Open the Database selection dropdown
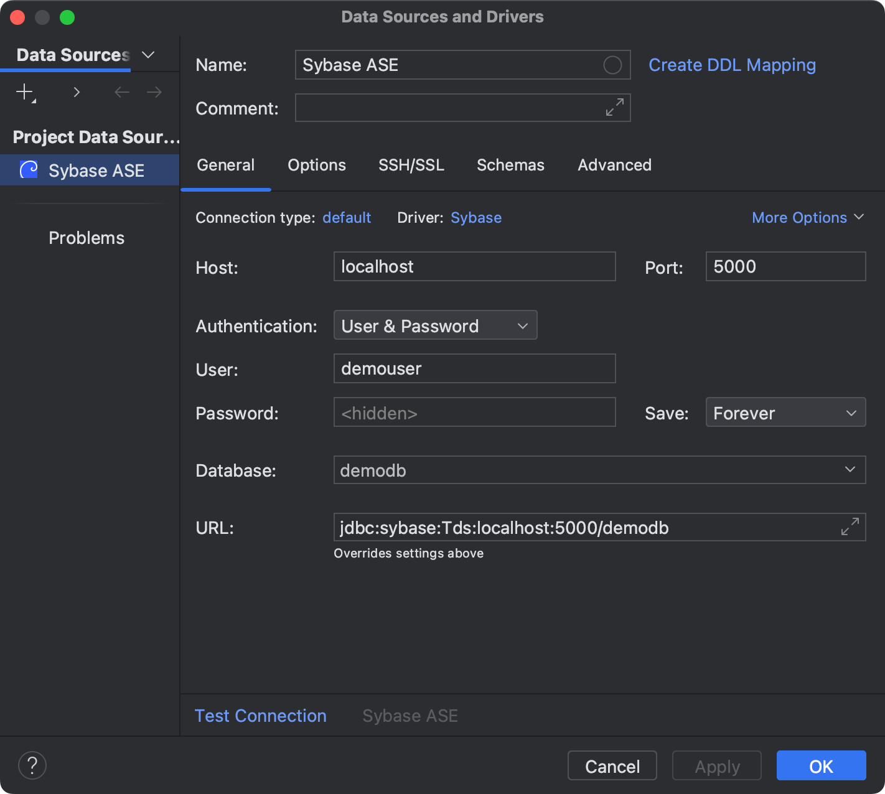 click(x=850, y=470)
